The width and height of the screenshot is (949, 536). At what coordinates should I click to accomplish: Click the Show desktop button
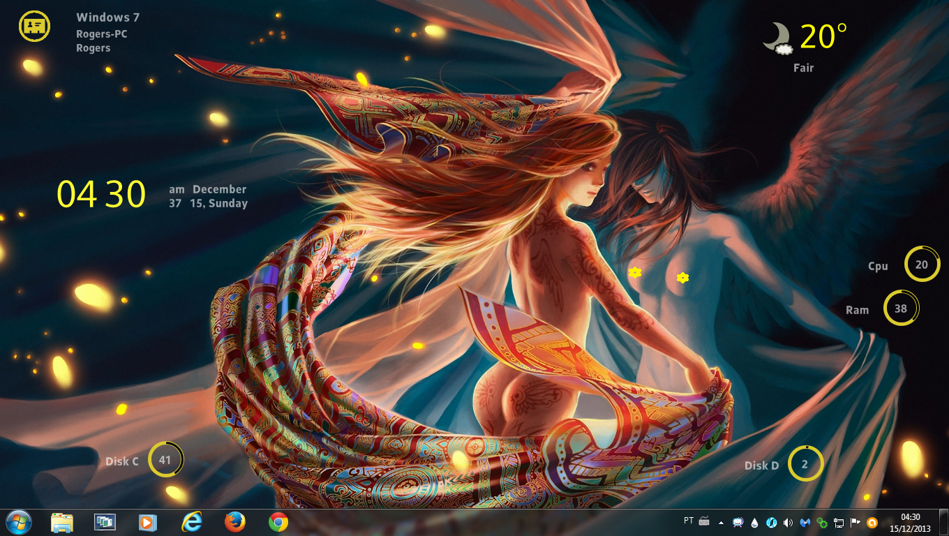(943, 522)
